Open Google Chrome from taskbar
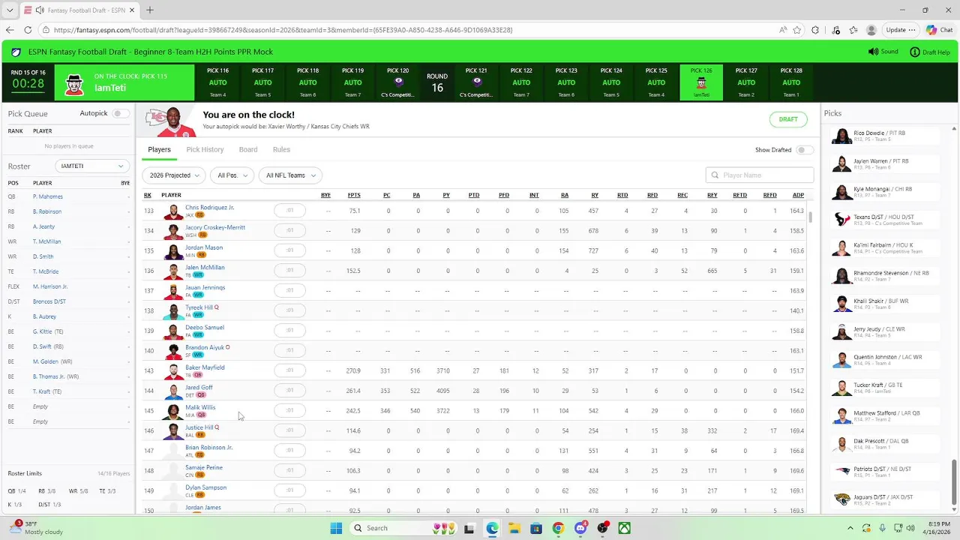960x540 pixels. tap(558, 528)
